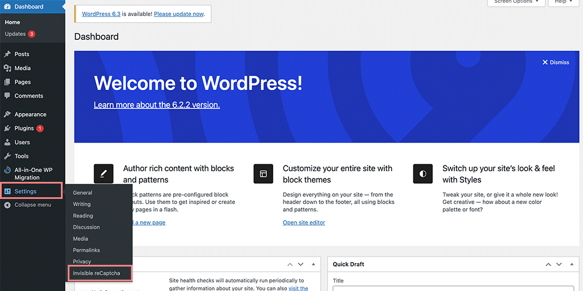Screen dimensions: 583x291
Task: Select Permalinks in the Settings submenu
Action: [86, 250]
